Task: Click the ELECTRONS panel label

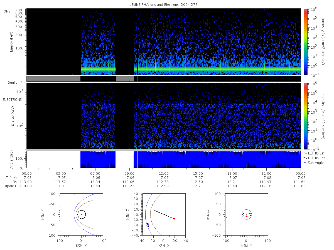Action: click(x=12, y=99)
